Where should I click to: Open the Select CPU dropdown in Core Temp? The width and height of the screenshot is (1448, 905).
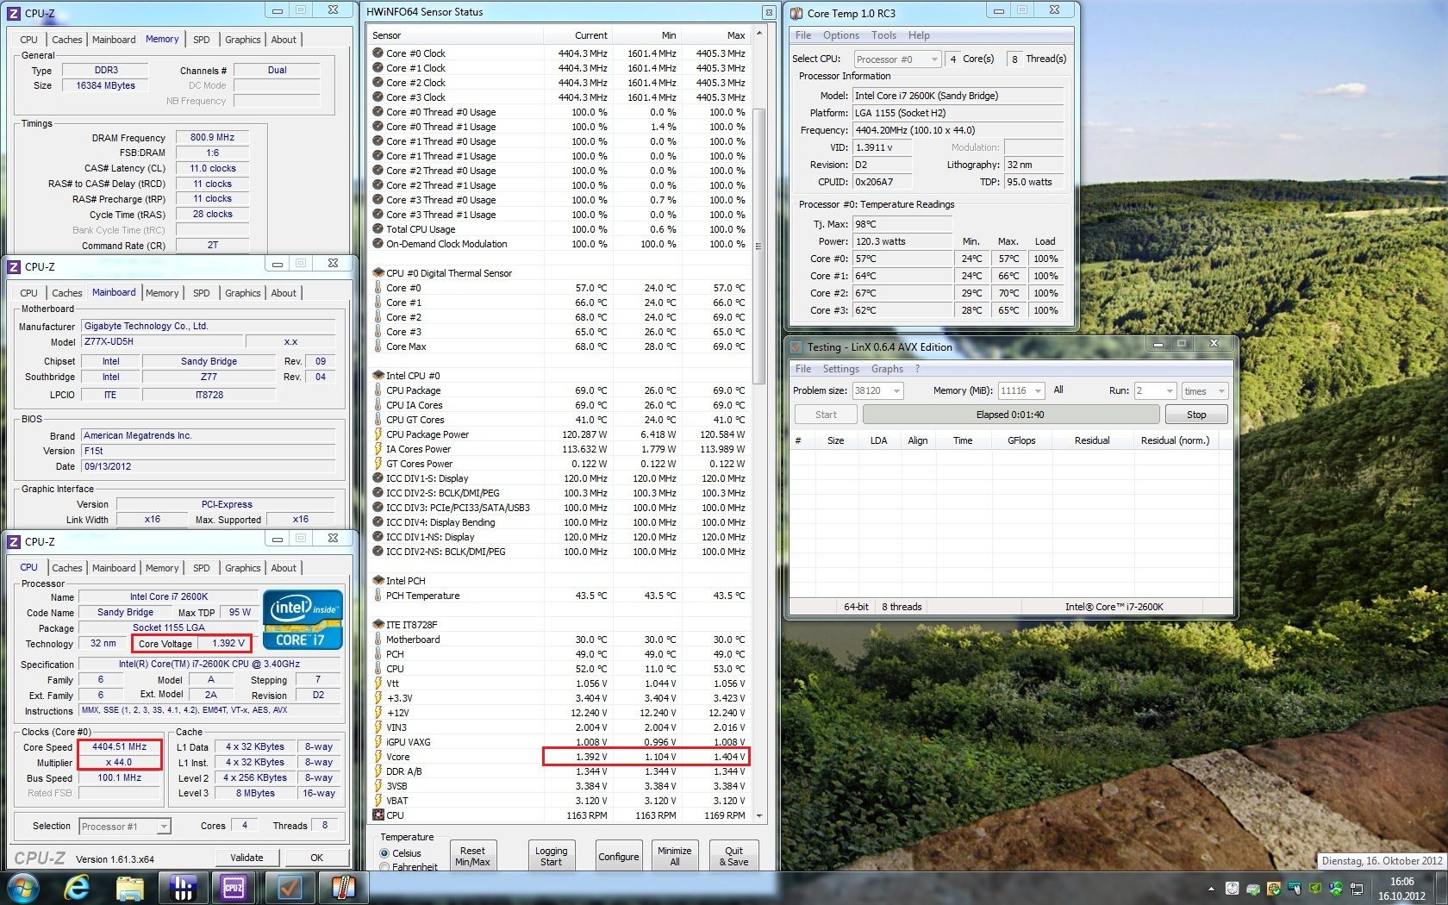(x=897, y=59)
